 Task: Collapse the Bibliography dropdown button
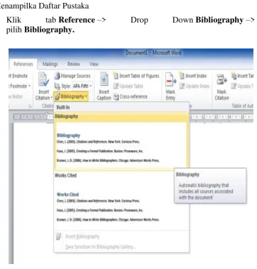pos(71,97)
